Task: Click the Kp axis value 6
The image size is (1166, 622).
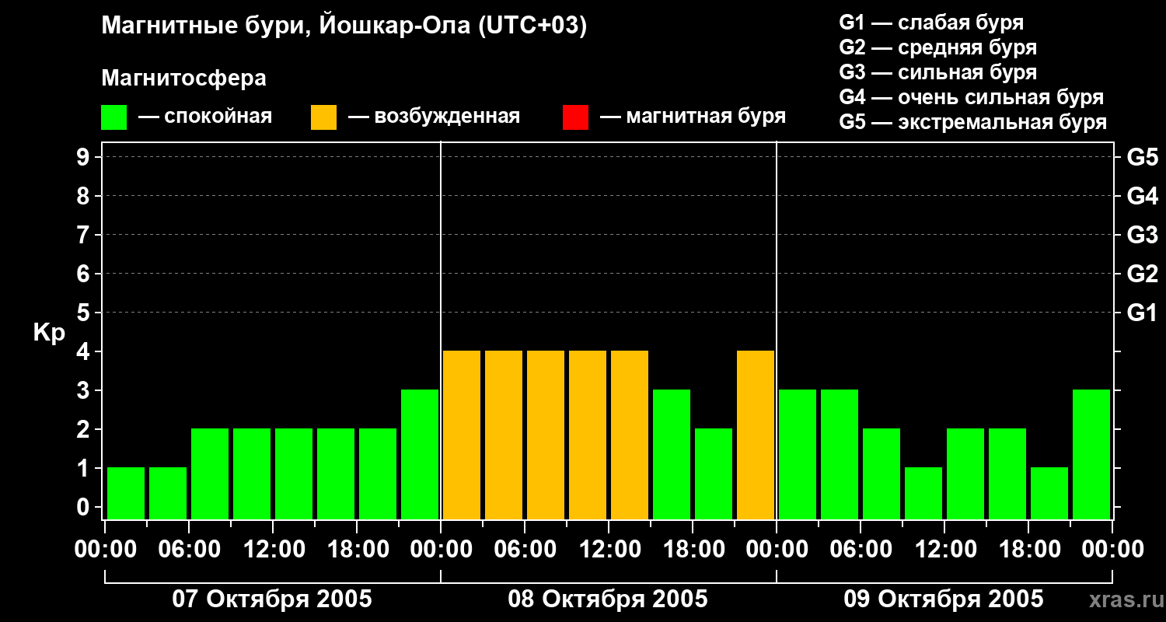Action: click(x=85, y=274)
